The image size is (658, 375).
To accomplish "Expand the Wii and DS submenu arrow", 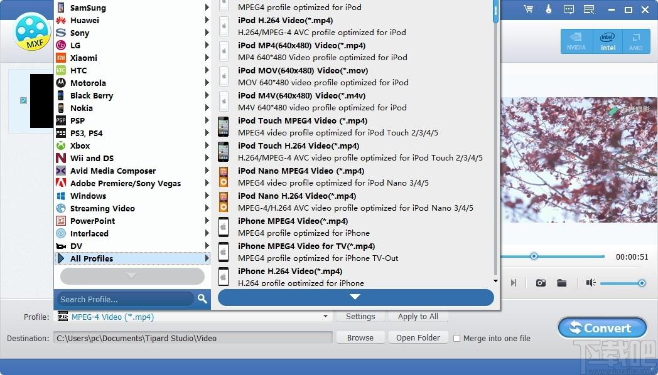I will tap(207, 158).
